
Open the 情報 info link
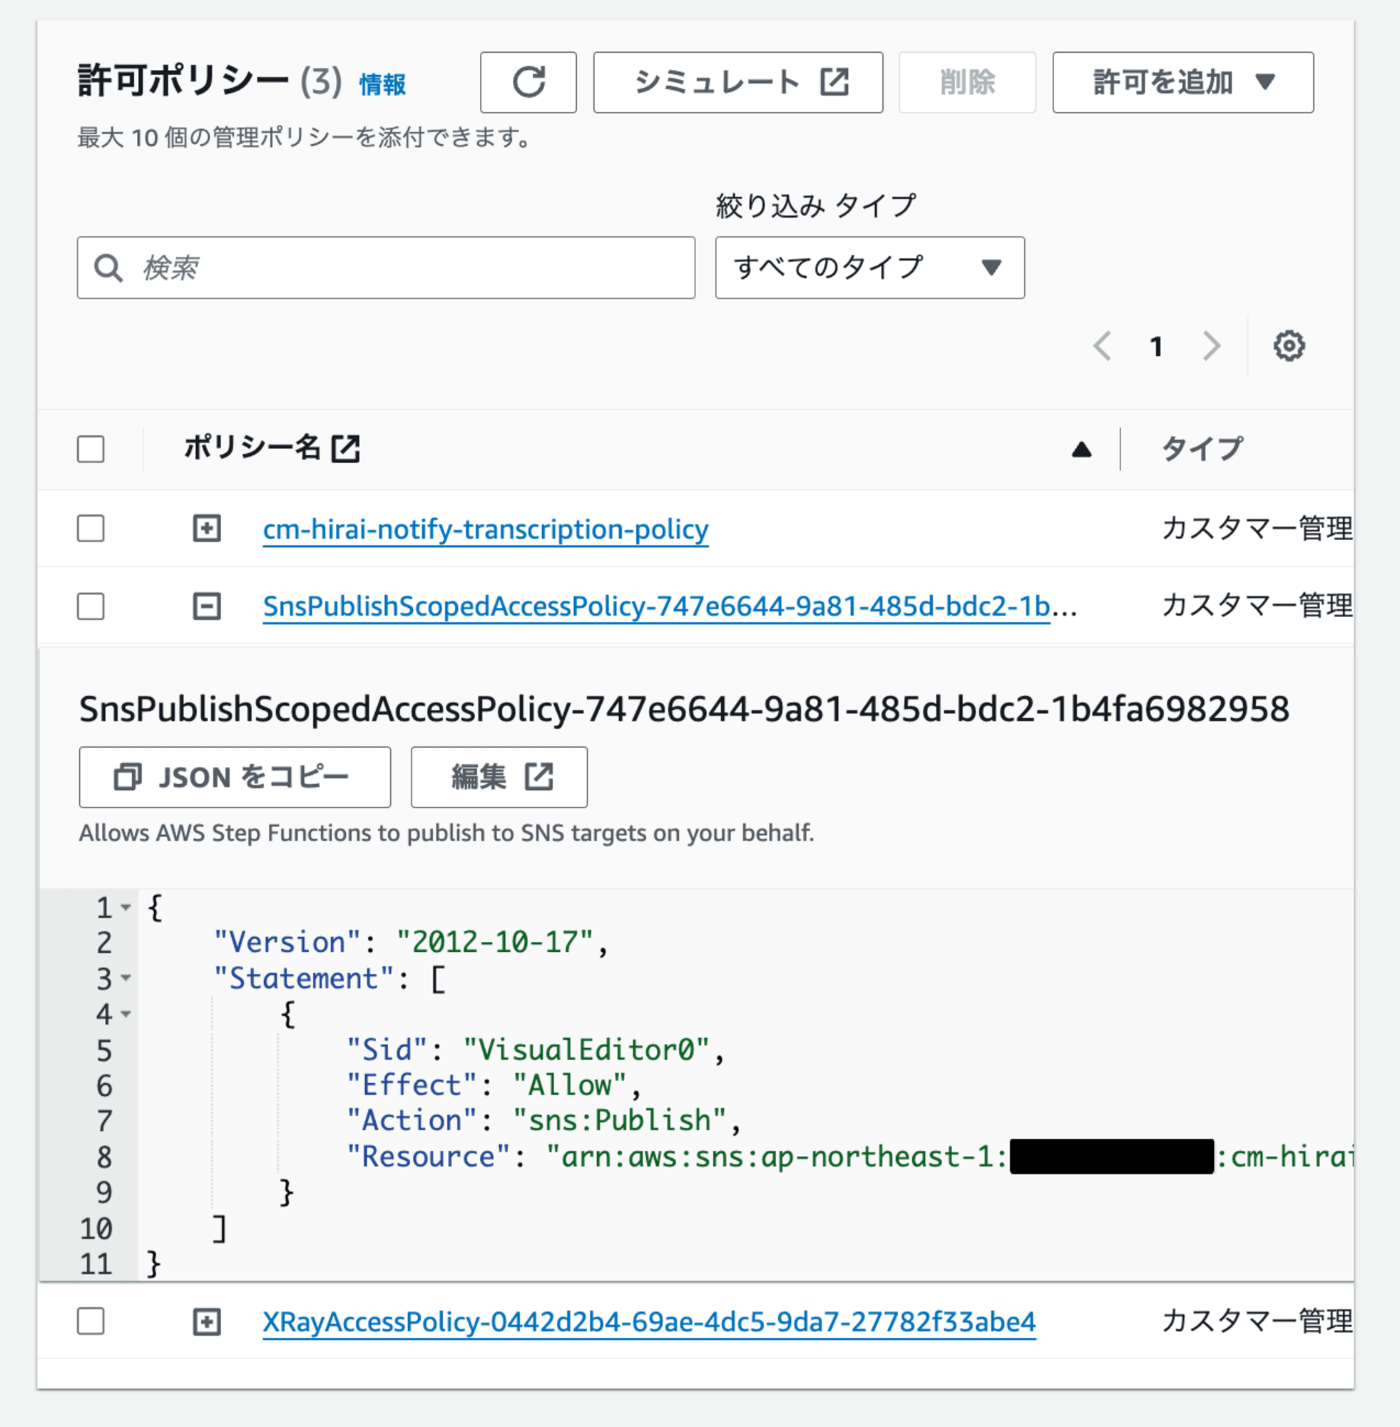(x=382, y=85)
